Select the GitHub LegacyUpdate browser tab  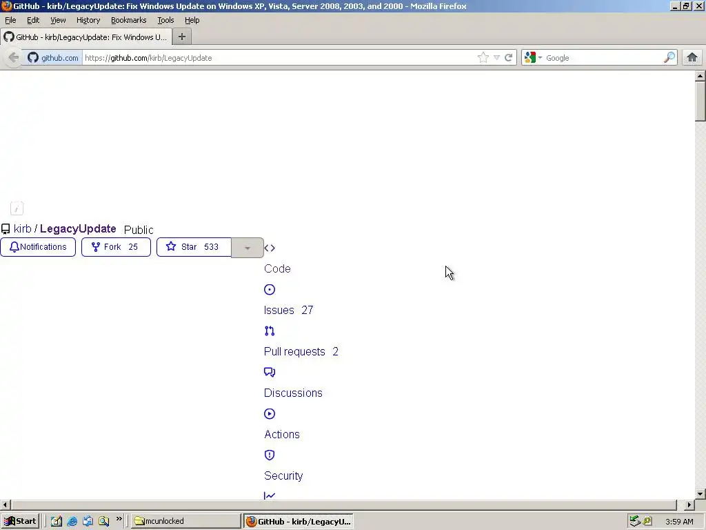pos(86,37)
